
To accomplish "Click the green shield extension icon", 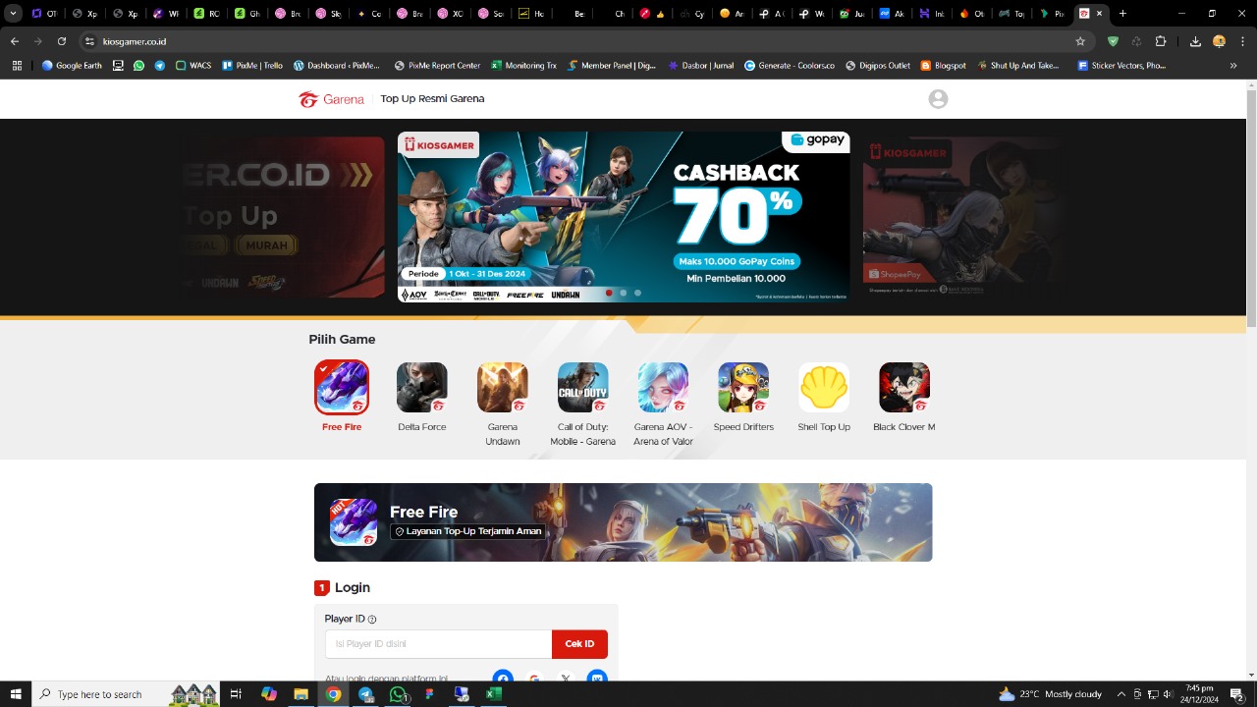I will [x=1113, y=41].
